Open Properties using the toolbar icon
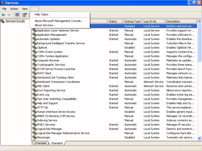 click(24, 15)
